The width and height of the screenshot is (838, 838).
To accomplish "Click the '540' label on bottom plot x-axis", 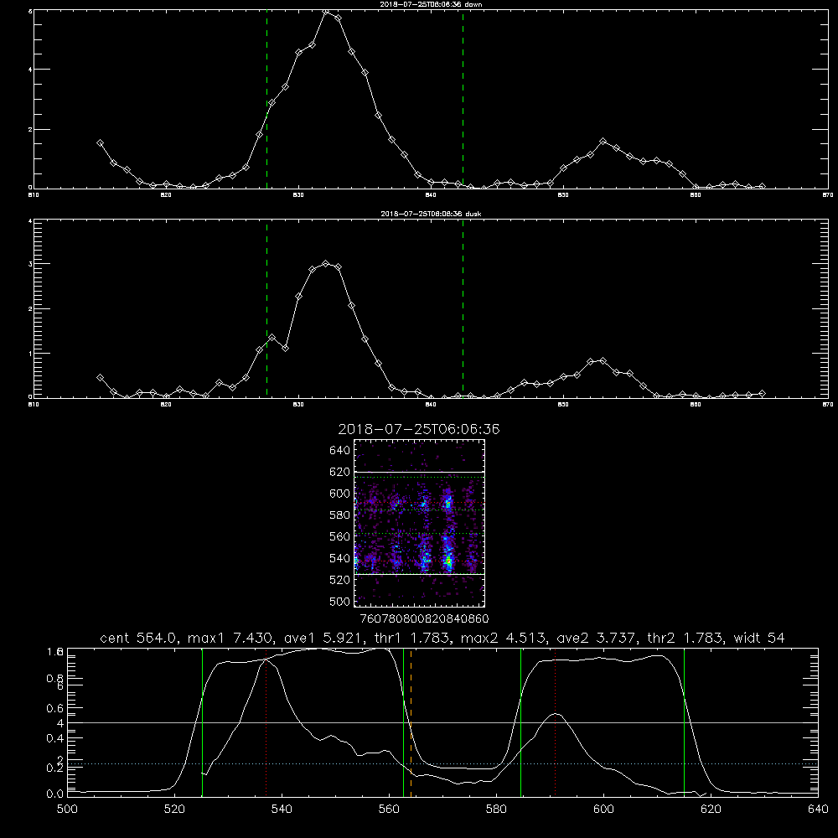I will [282, 810].
